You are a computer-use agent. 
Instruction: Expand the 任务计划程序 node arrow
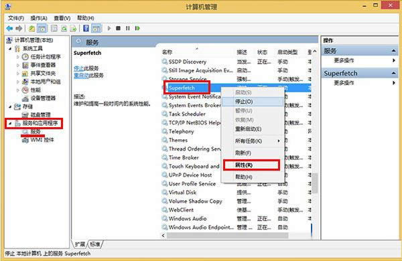point(17,57)
